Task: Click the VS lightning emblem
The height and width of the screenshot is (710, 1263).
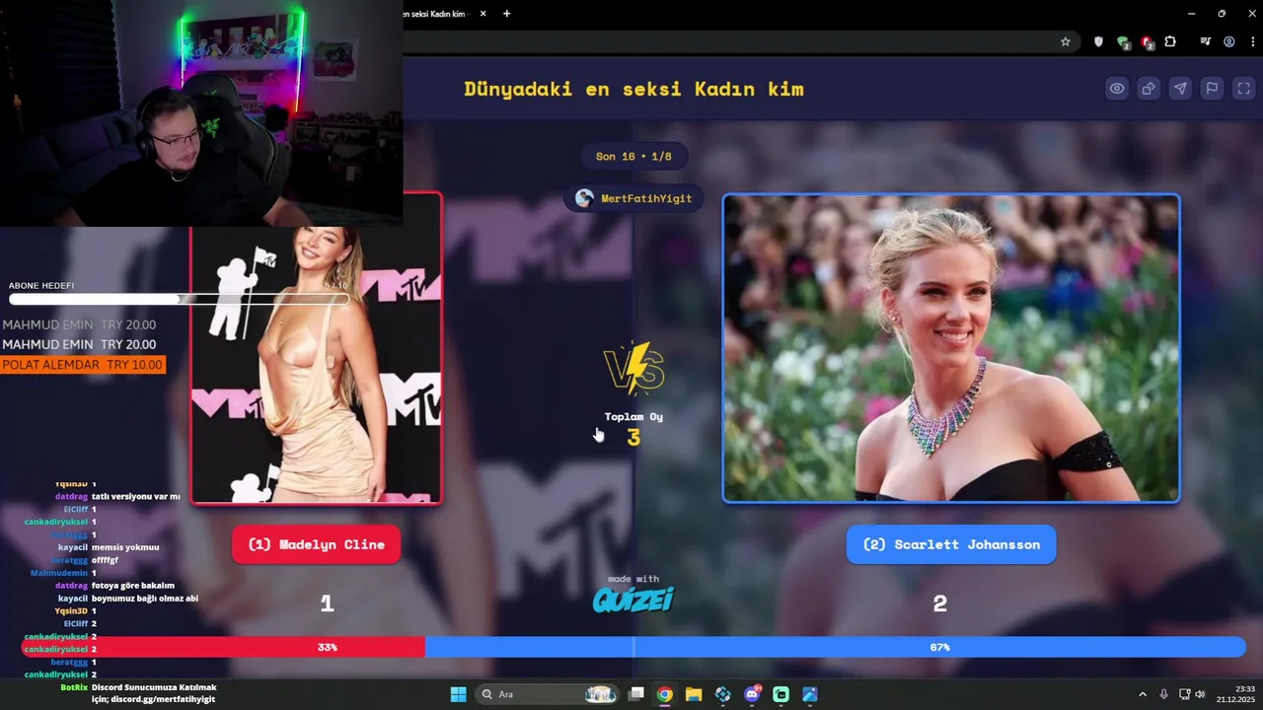Action: coord(633,368)
